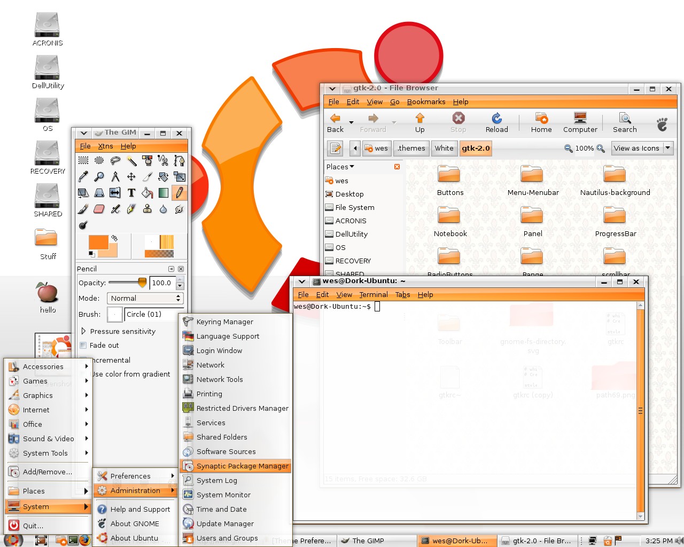Screen dimensions: 684x547
Task: Select the Color Picker eyedropper tool
Action: coord(83,176)
